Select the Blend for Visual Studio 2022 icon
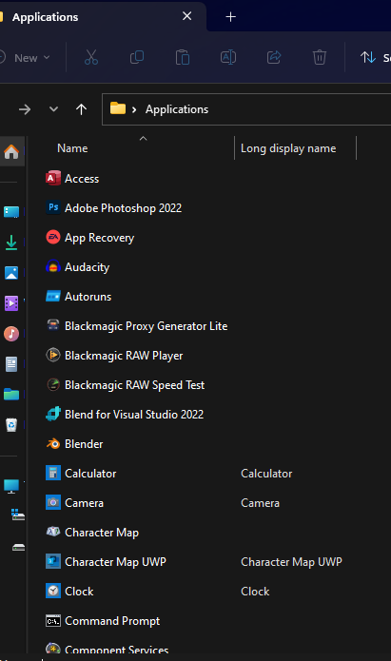Viewport: 391px width, 661px height. (x=53, y=415)
